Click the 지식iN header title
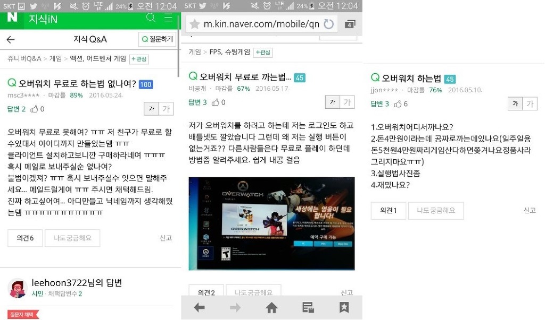Viewport: 545px width, 320px height. pyautogui.click(x=43, y=20)
